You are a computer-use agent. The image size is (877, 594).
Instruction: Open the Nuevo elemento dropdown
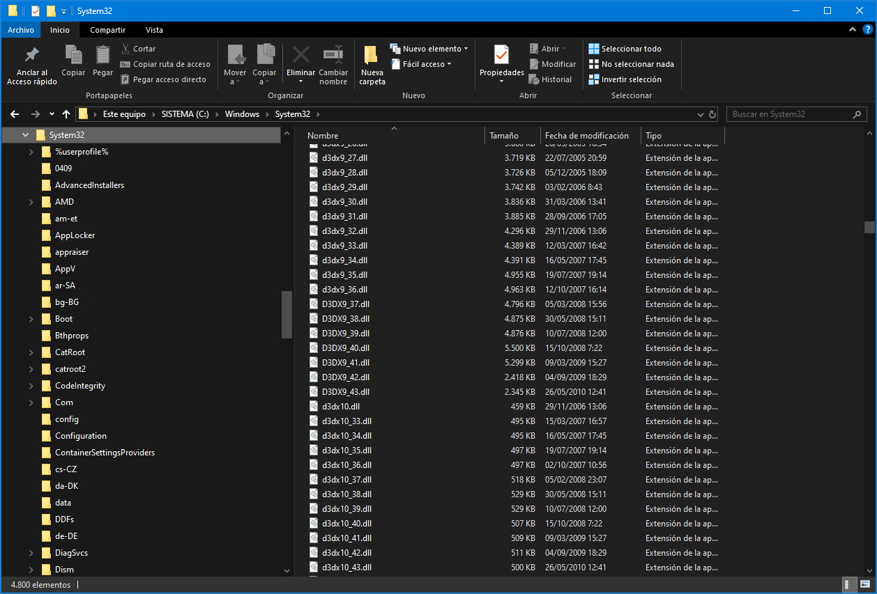pyautogui.click(x=429, y=49)
